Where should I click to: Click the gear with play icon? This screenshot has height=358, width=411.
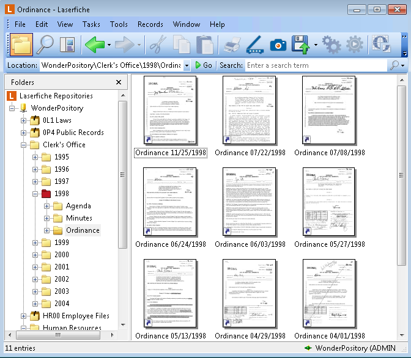[355, 45]
